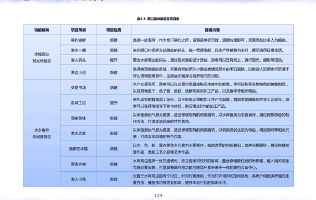Click 提升 in the 渔人码头 row

[114, 60]
